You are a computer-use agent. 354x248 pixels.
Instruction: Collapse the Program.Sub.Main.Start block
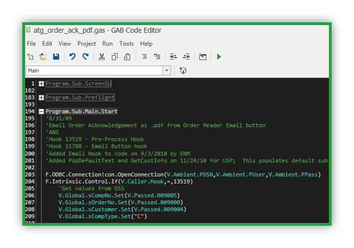pos(41,111)
